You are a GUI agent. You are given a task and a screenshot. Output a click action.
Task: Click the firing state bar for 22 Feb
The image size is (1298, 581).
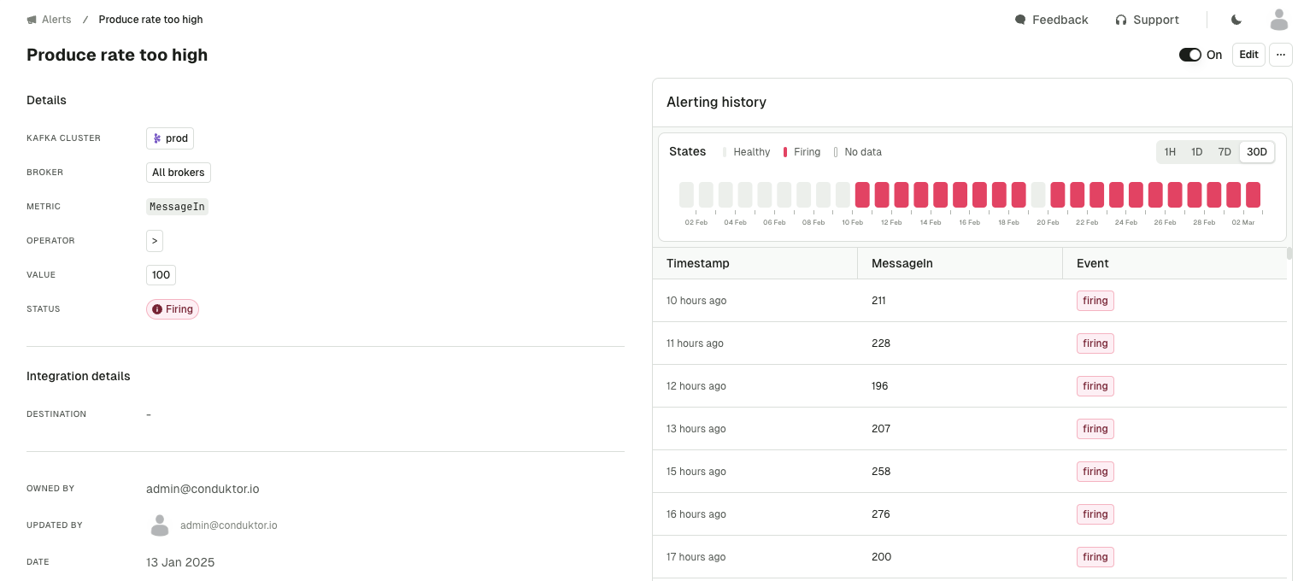tap(1078, 195)
